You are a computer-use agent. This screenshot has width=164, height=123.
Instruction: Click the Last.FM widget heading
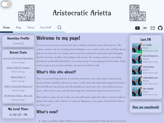pos(146,39)
